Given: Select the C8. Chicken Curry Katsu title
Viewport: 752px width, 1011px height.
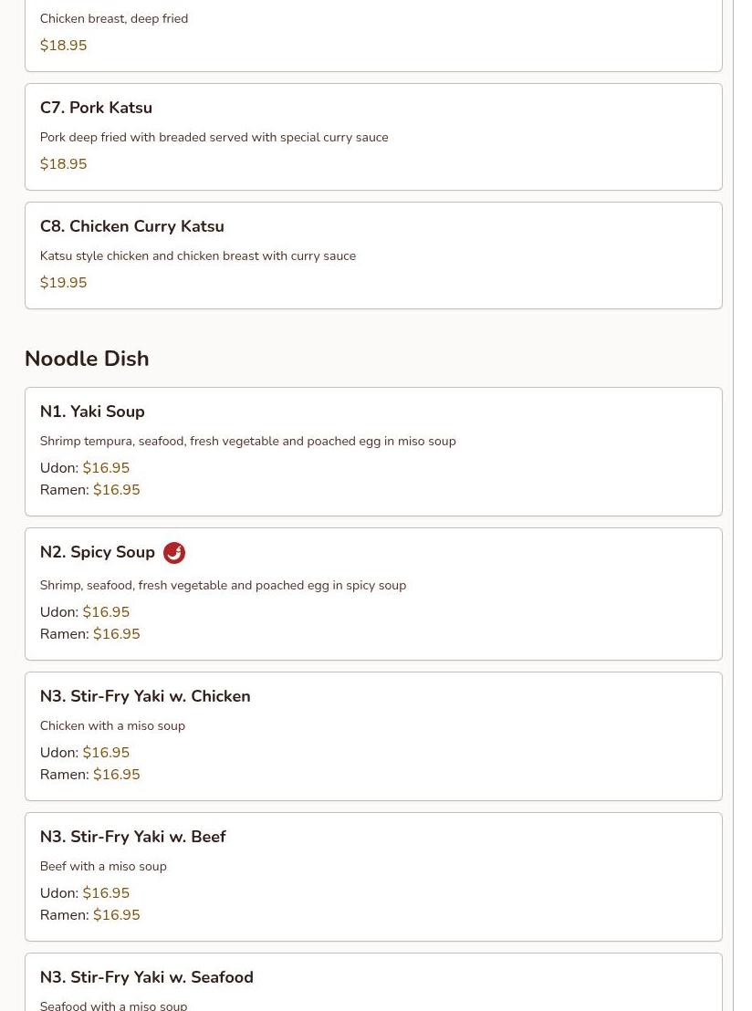Looking at the screenshot, I should pos(131,226).
